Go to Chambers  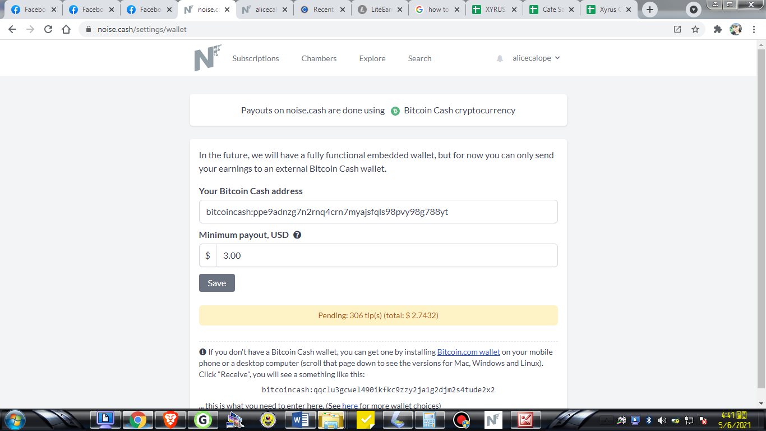coord(319,58)
